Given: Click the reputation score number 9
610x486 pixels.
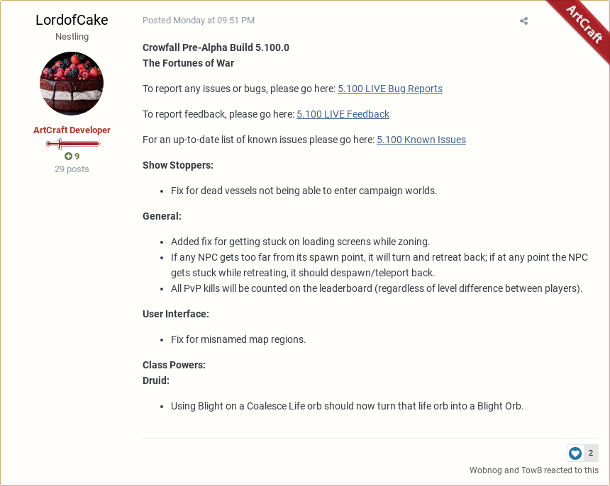Looking at the screenshot, I should point(77,156).
